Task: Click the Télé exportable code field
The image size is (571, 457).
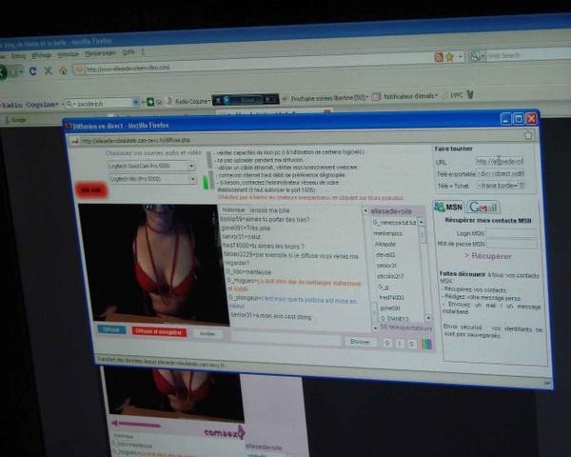Action: click(502, 173)
